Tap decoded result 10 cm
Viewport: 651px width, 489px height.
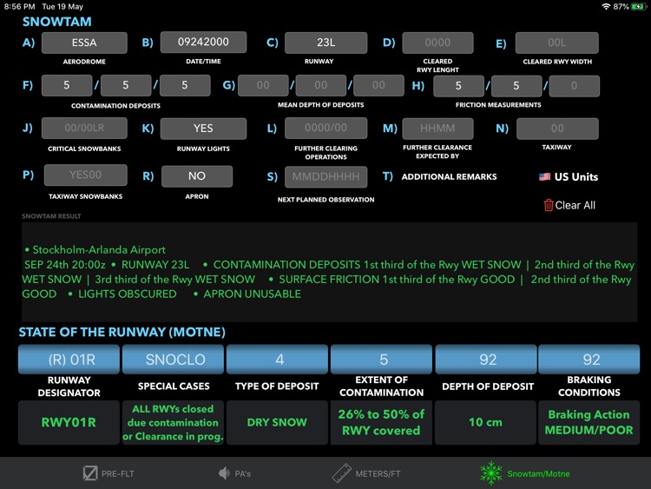coord(486,422)
